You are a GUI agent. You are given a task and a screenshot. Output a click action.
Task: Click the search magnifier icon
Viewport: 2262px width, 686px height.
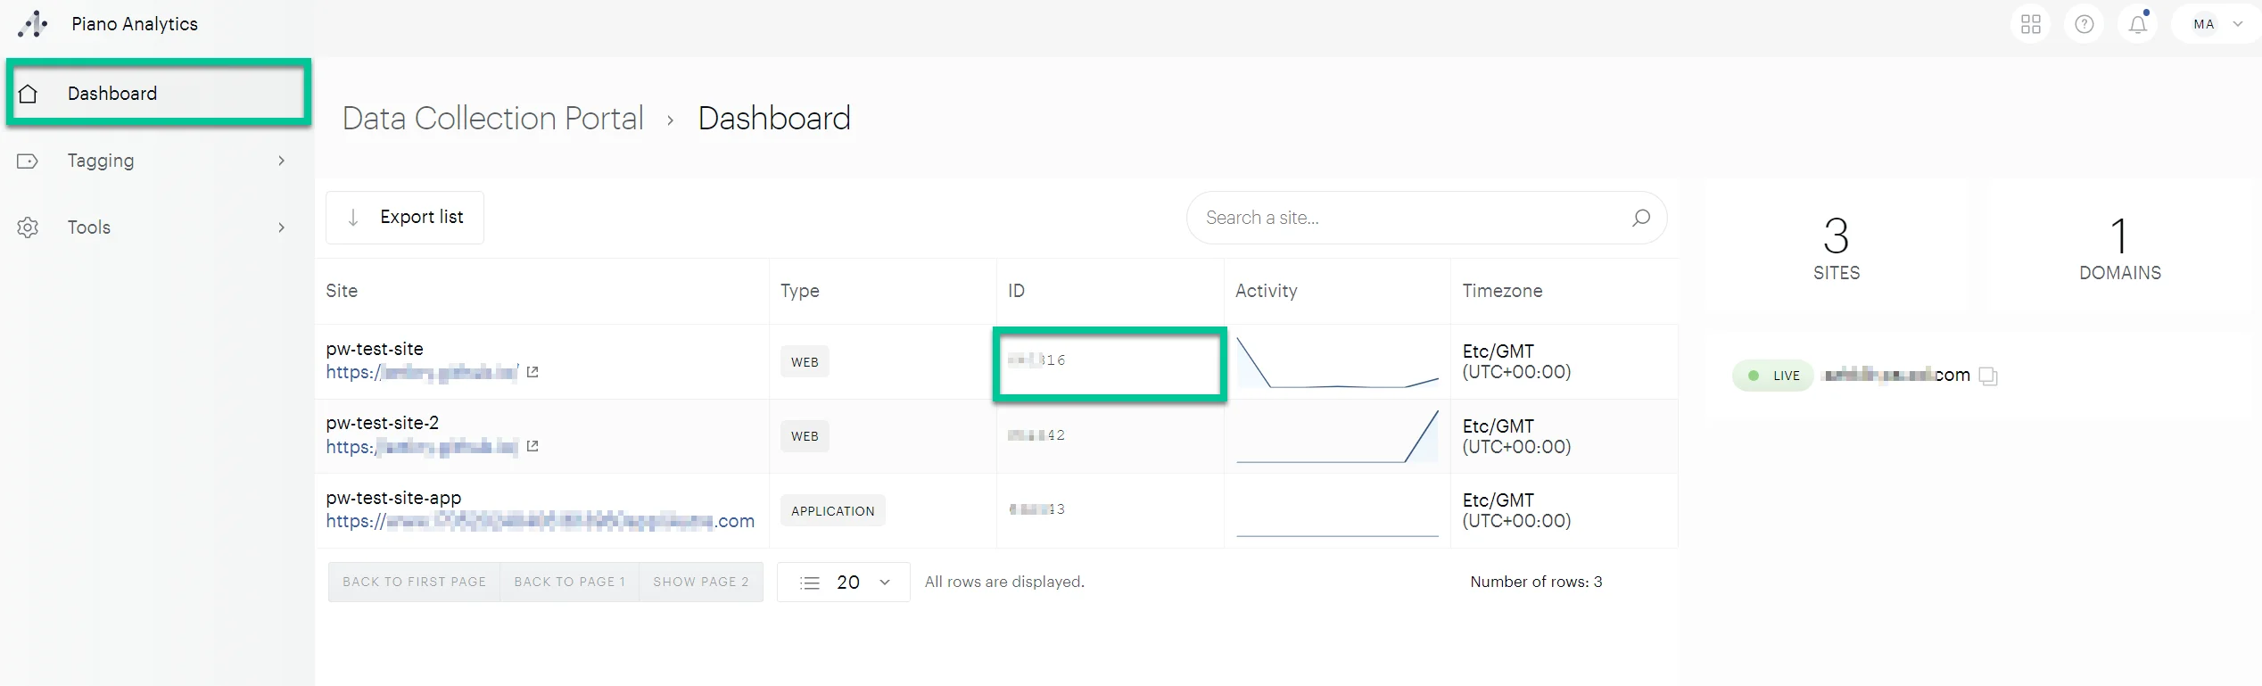(x=1640, y=218)
